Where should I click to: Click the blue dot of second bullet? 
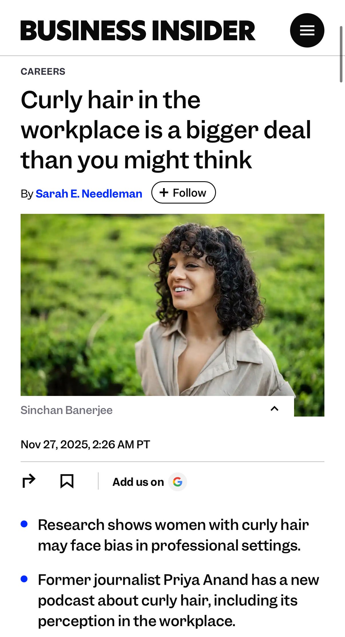pyautogui.click(x=24, y=579)
